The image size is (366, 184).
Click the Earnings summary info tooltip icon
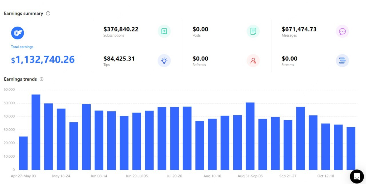coord(48,13)
